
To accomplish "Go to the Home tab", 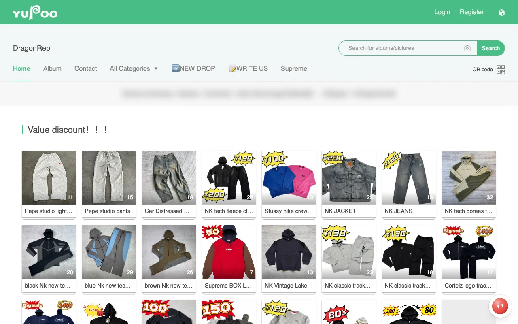I will (x=21, y=69).
